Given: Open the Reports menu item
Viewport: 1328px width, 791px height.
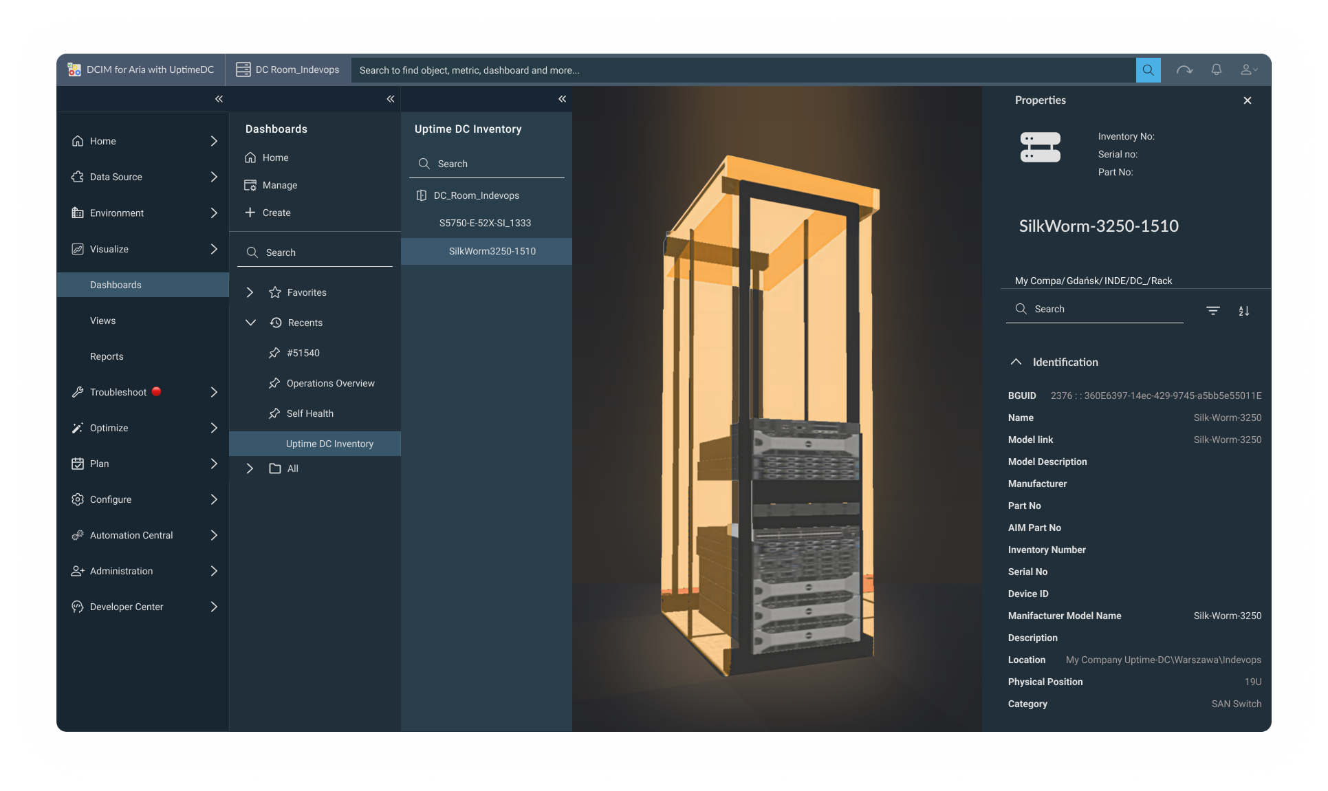Looking at the screenshot, I should click(x=107, y=356).
